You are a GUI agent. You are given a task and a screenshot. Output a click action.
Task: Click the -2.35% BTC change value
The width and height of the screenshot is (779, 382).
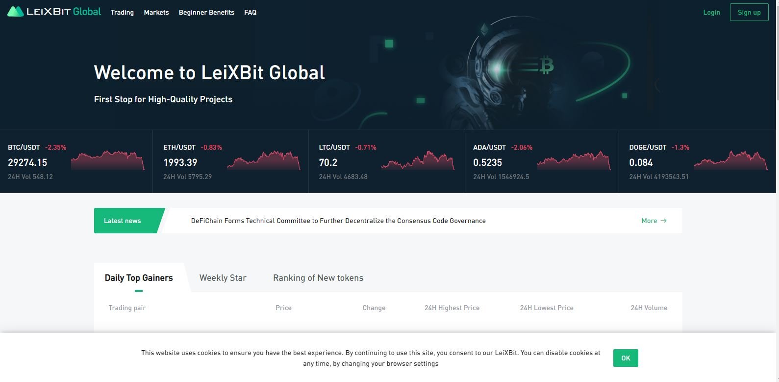(x=55, y=147)
